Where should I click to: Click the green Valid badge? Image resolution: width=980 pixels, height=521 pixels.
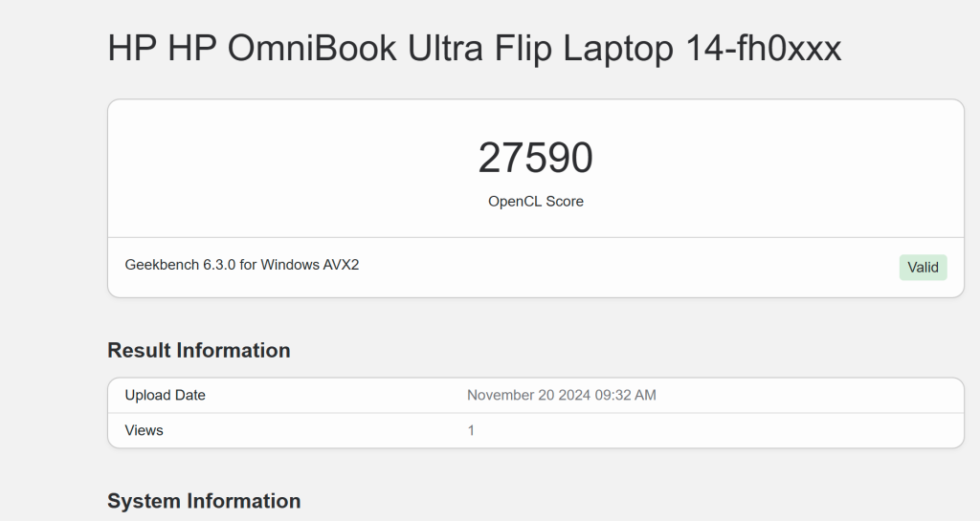[x=923, y=268]
